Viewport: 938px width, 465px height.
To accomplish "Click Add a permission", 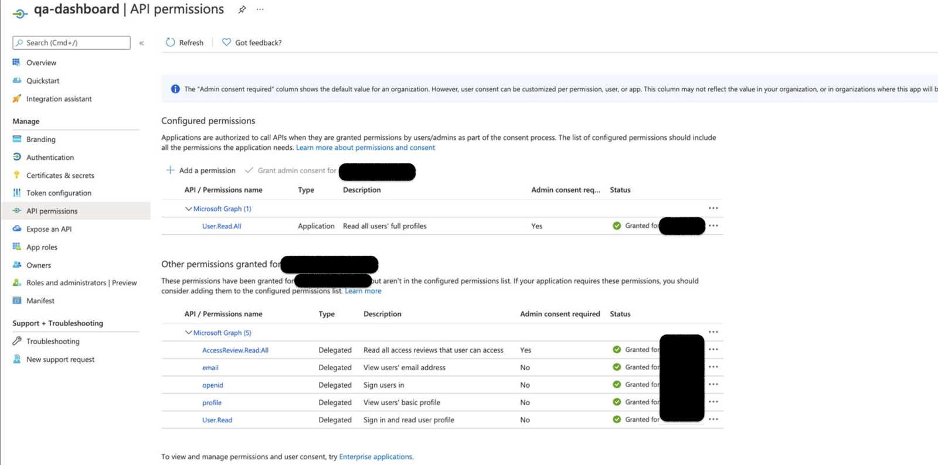I will tap(200, 170).
